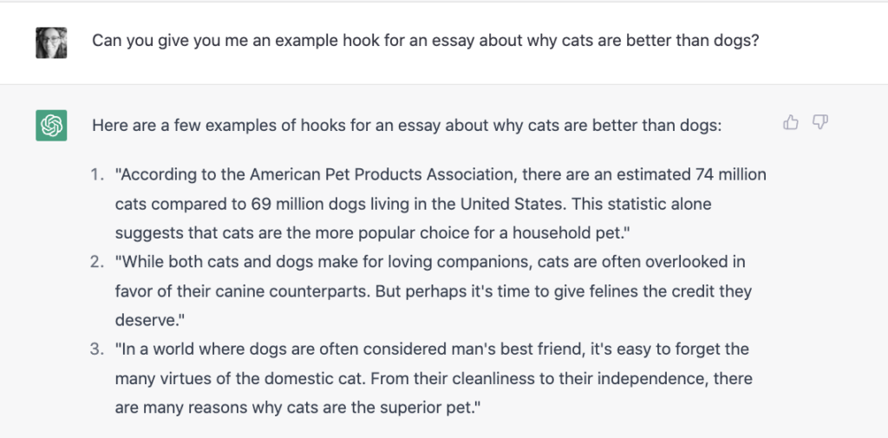The width and height of the screenshot is (888, 438).
Task: Click the list number 1 marker
Action: coord(97,175)
